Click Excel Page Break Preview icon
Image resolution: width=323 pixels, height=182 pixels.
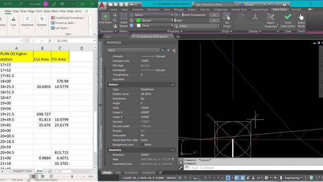[51, 176]
